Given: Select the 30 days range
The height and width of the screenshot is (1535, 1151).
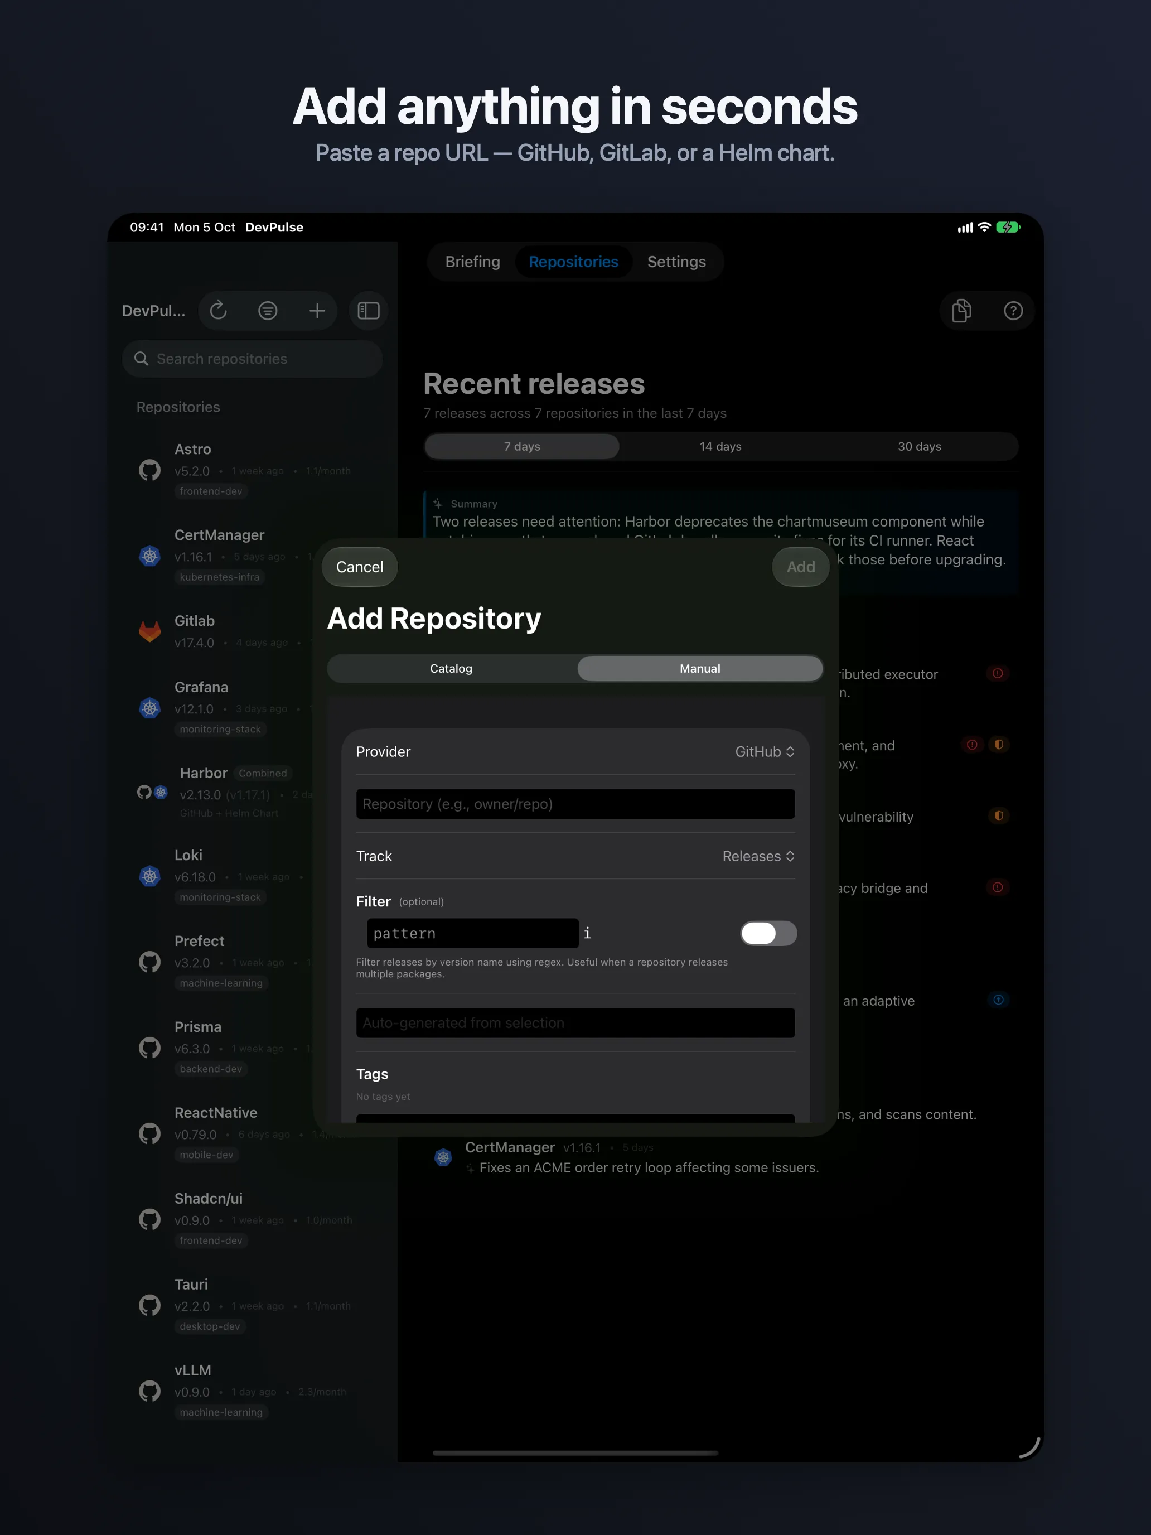Looking at the screenshot, I should coord(919,446).
